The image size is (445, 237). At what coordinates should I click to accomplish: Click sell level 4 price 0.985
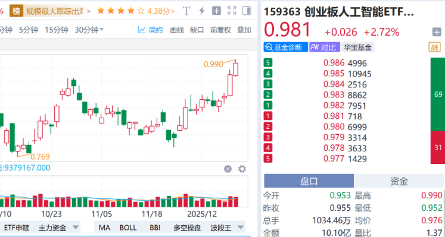click(x=334, y=74)
